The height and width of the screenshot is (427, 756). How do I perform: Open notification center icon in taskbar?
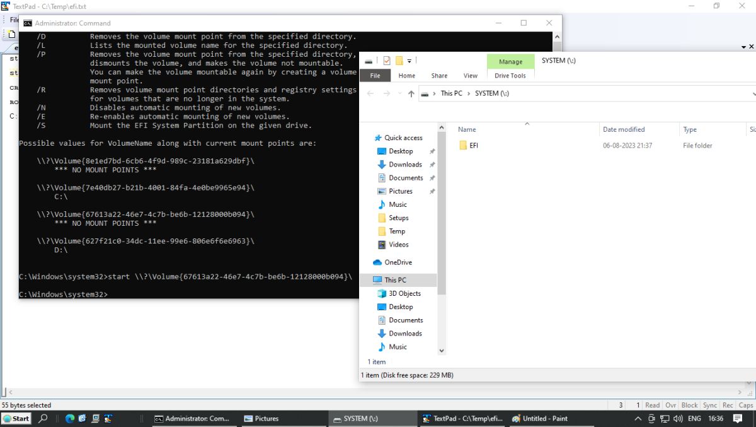(738, 418)
